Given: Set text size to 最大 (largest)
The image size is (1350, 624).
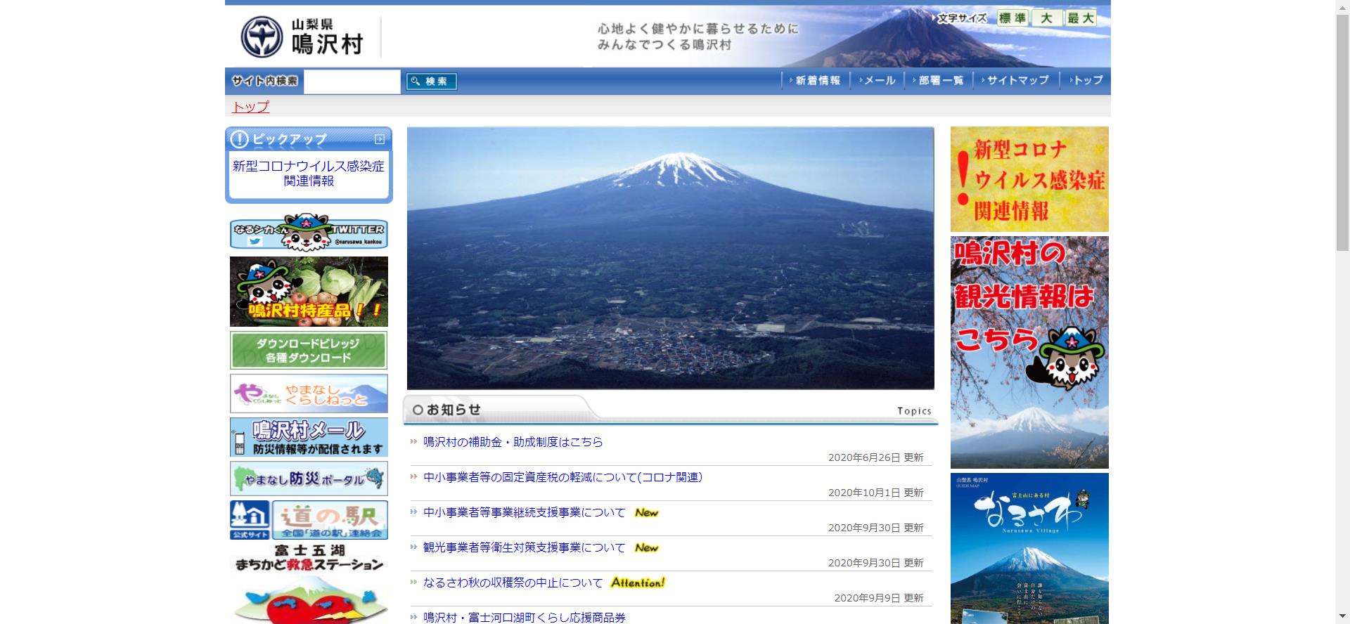Looking at the screenshot, I should (x=1081, y=18).
